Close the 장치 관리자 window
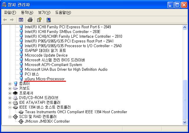Viewport: 189px width, 133px height. 184,5
